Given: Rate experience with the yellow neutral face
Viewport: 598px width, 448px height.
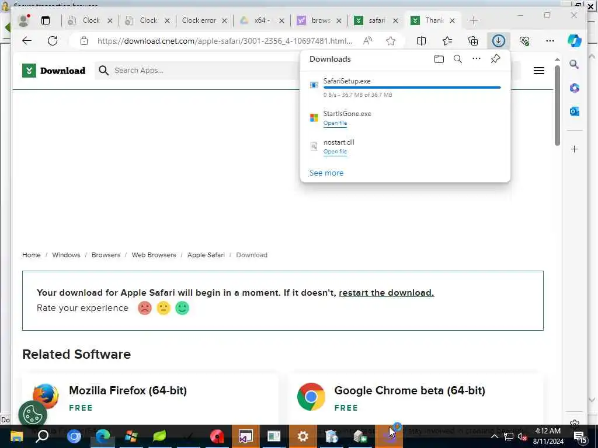Looking at the screenshot, I should point(164,308).
